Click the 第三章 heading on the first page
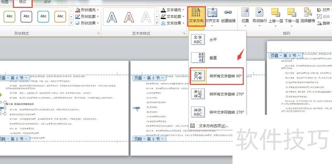Screen dimensions: 332x164 [20, 104]
